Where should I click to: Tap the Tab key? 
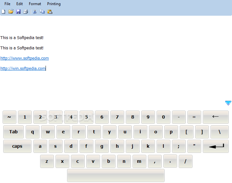pos(13,132)
